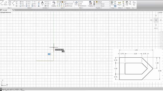
Task: Select the Circle tool
Action: tap(10, 3)
